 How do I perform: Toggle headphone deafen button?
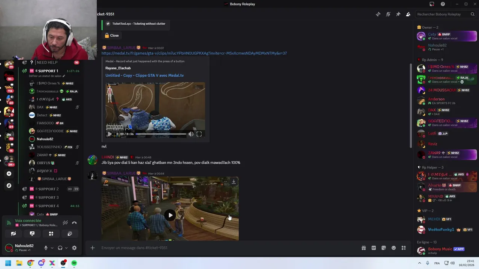pyautogui.click(x=60, y=248)
